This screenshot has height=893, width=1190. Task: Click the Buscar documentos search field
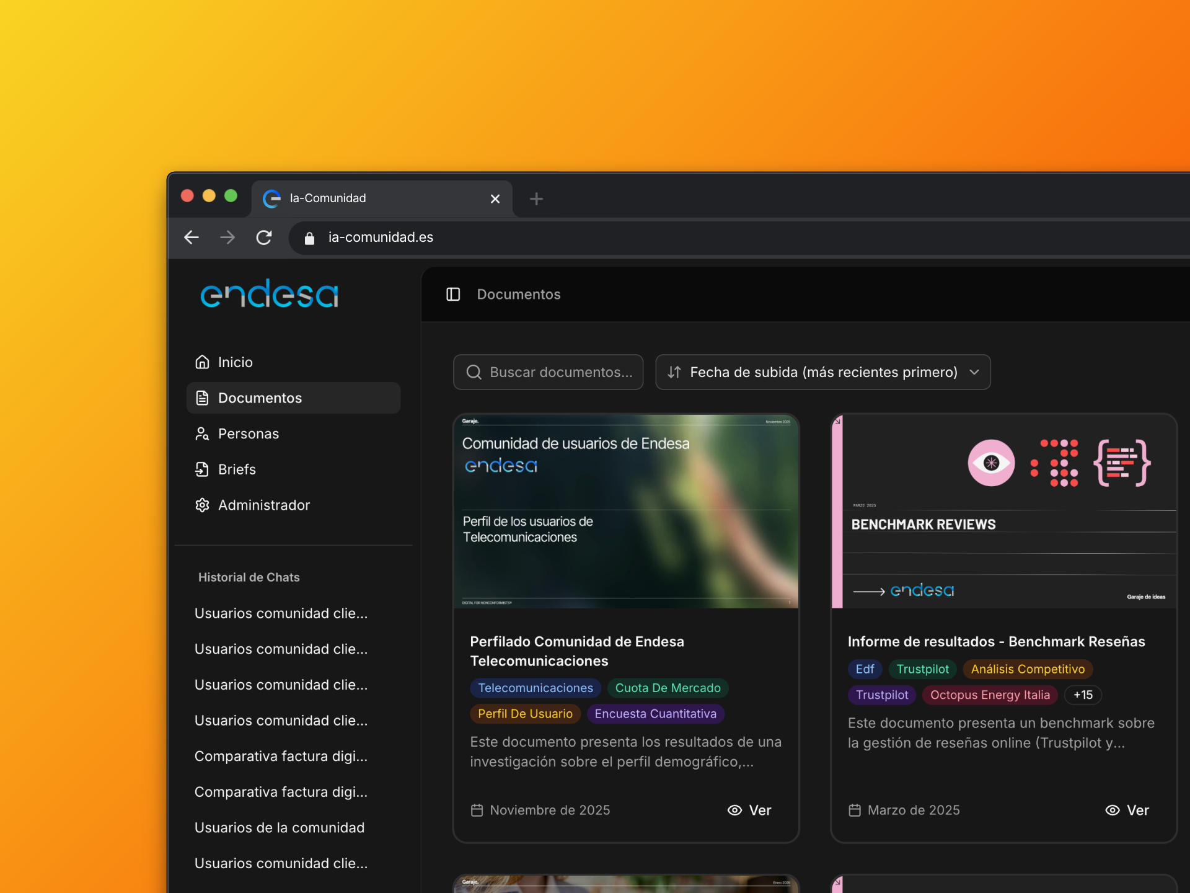click(548, 372)
